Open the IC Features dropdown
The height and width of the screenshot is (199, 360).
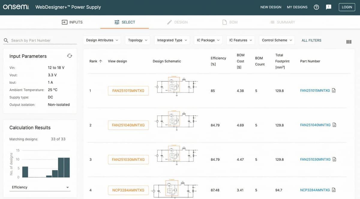pyautogui.click(x=241, y=40)
